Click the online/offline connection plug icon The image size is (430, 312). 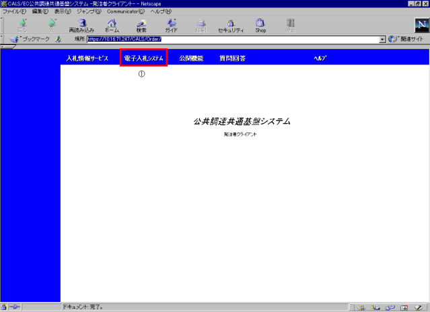[x=15, y=307]
